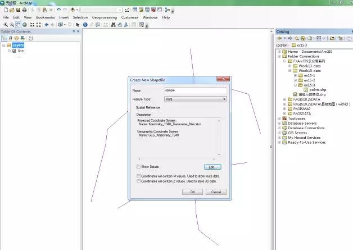Image resolution: width=353 pixels, height=250 pixels.
Task: Click the Fixed Zoom Out icon
Action: pos(38,25)
